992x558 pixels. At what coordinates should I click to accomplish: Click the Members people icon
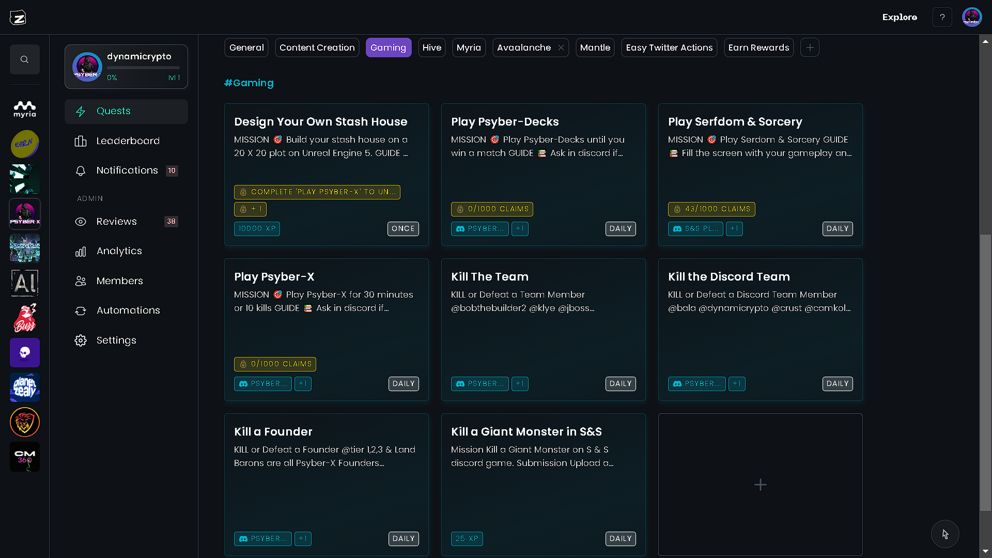coord(81,281)
